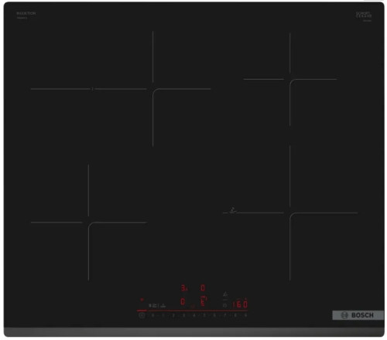
Task: Tap the main power on/off icon
Action: [x=142, y=315]
